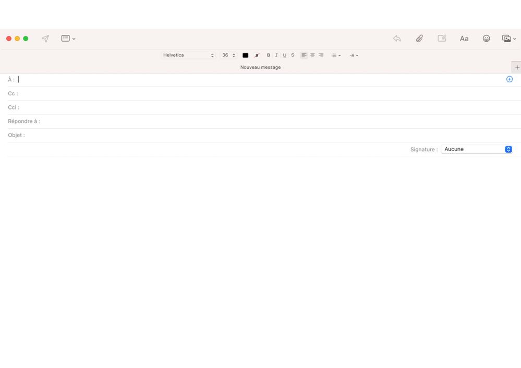Close the window with red button

click(9, 39)
